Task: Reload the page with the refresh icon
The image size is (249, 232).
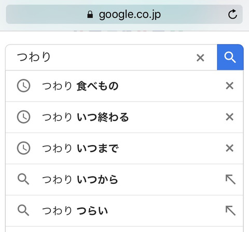Action: coord(232,14)
